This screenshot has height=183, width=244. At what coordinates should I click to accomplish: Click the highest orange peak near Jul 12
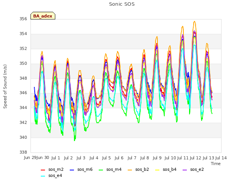tap(194, 21)
